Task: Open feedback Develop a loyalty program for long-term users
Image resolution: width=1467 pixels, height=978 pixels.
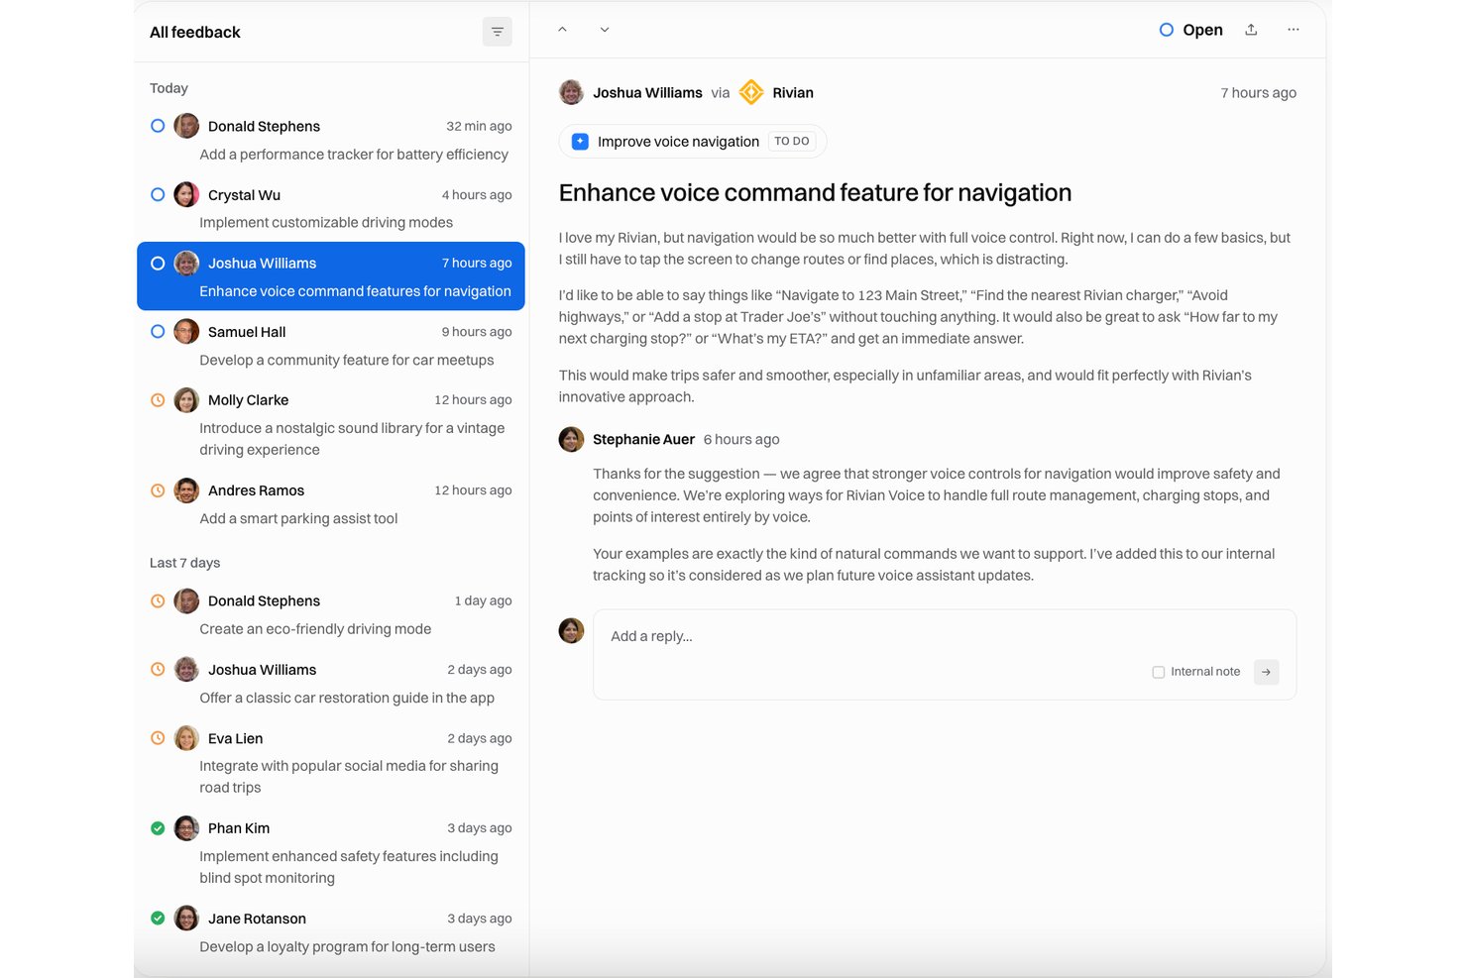Action: coord(331,932)
